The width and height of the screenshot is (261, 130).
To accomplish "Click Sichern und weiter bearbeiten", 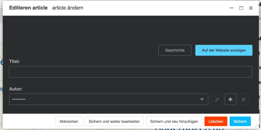I will 114,121.
